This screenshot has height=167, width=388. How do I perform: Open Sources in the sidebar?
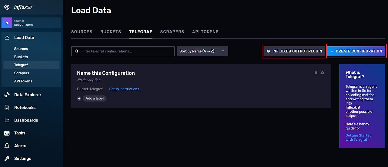click(x=21, y=49)
